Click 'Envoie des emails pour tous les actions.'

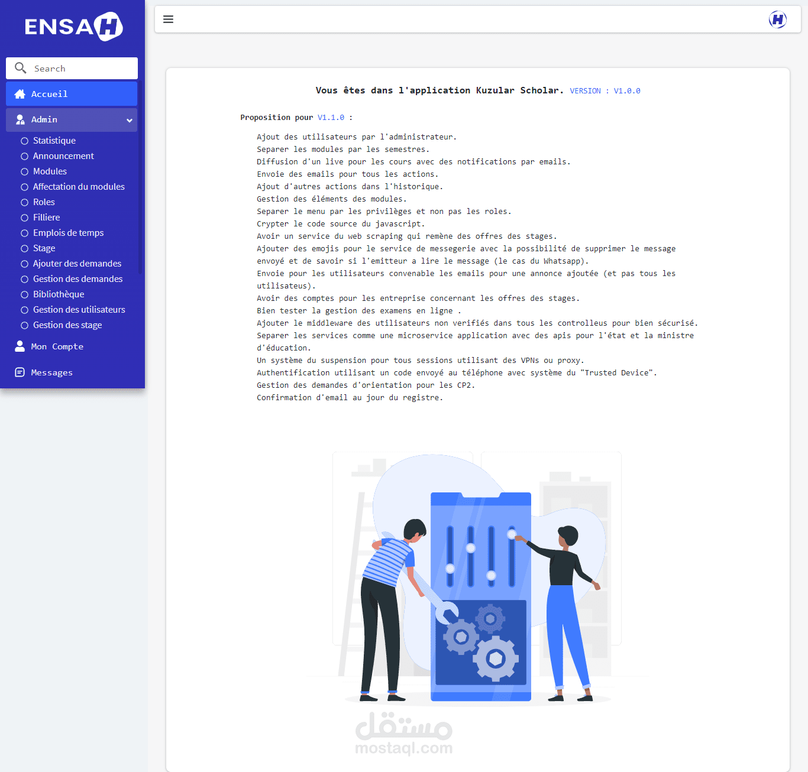[348, 174]
